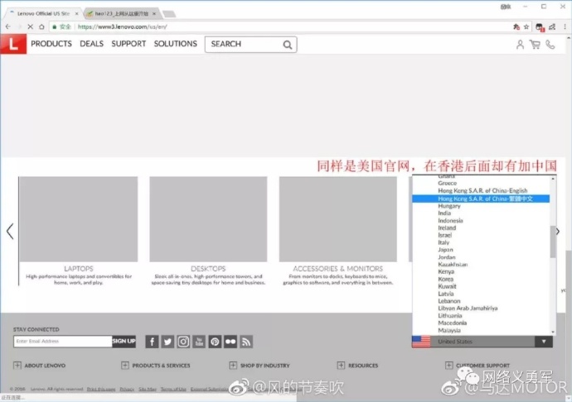Click the browser back arrow

[x=8, y=26]
